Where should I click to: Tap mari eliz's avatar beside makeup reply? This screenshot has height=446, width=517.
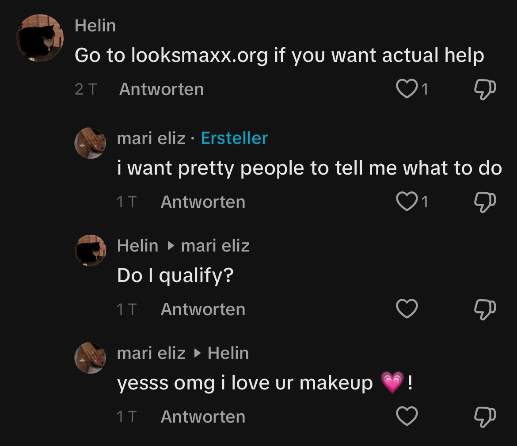pos(91,358)
